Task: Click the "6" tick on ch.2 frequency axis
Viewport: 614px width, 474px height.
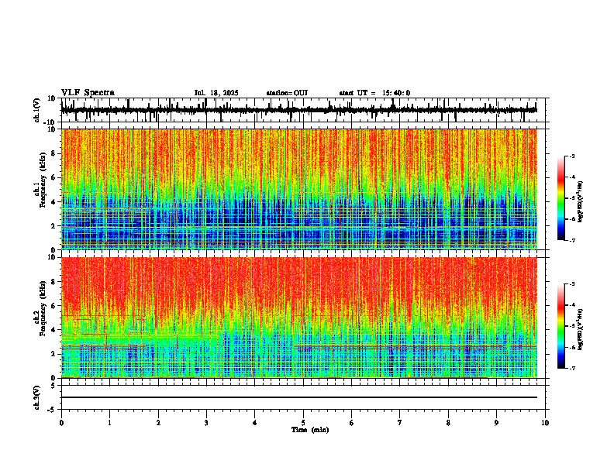Action: (x=53, y=305)
